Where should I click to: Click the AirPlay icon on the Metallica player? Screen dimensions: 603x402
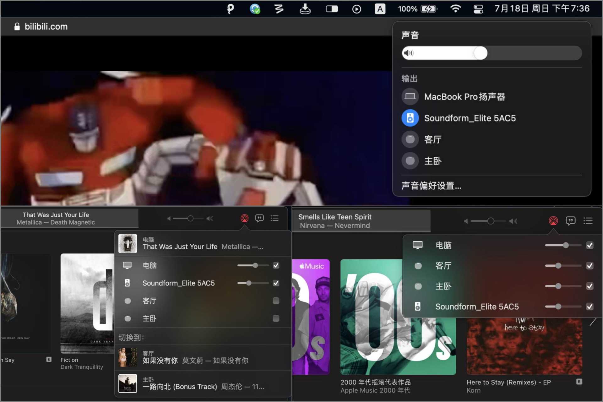click(x=244, y=218)
